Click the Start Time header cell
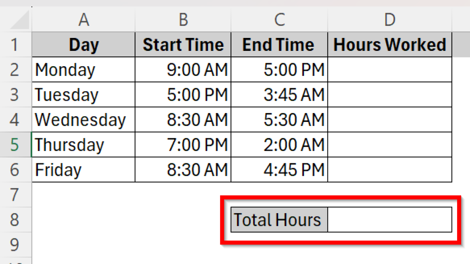This screenshot has height=264, width=470. click(183, 44)
